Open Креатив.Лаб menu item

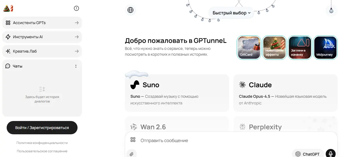(42, 51)
